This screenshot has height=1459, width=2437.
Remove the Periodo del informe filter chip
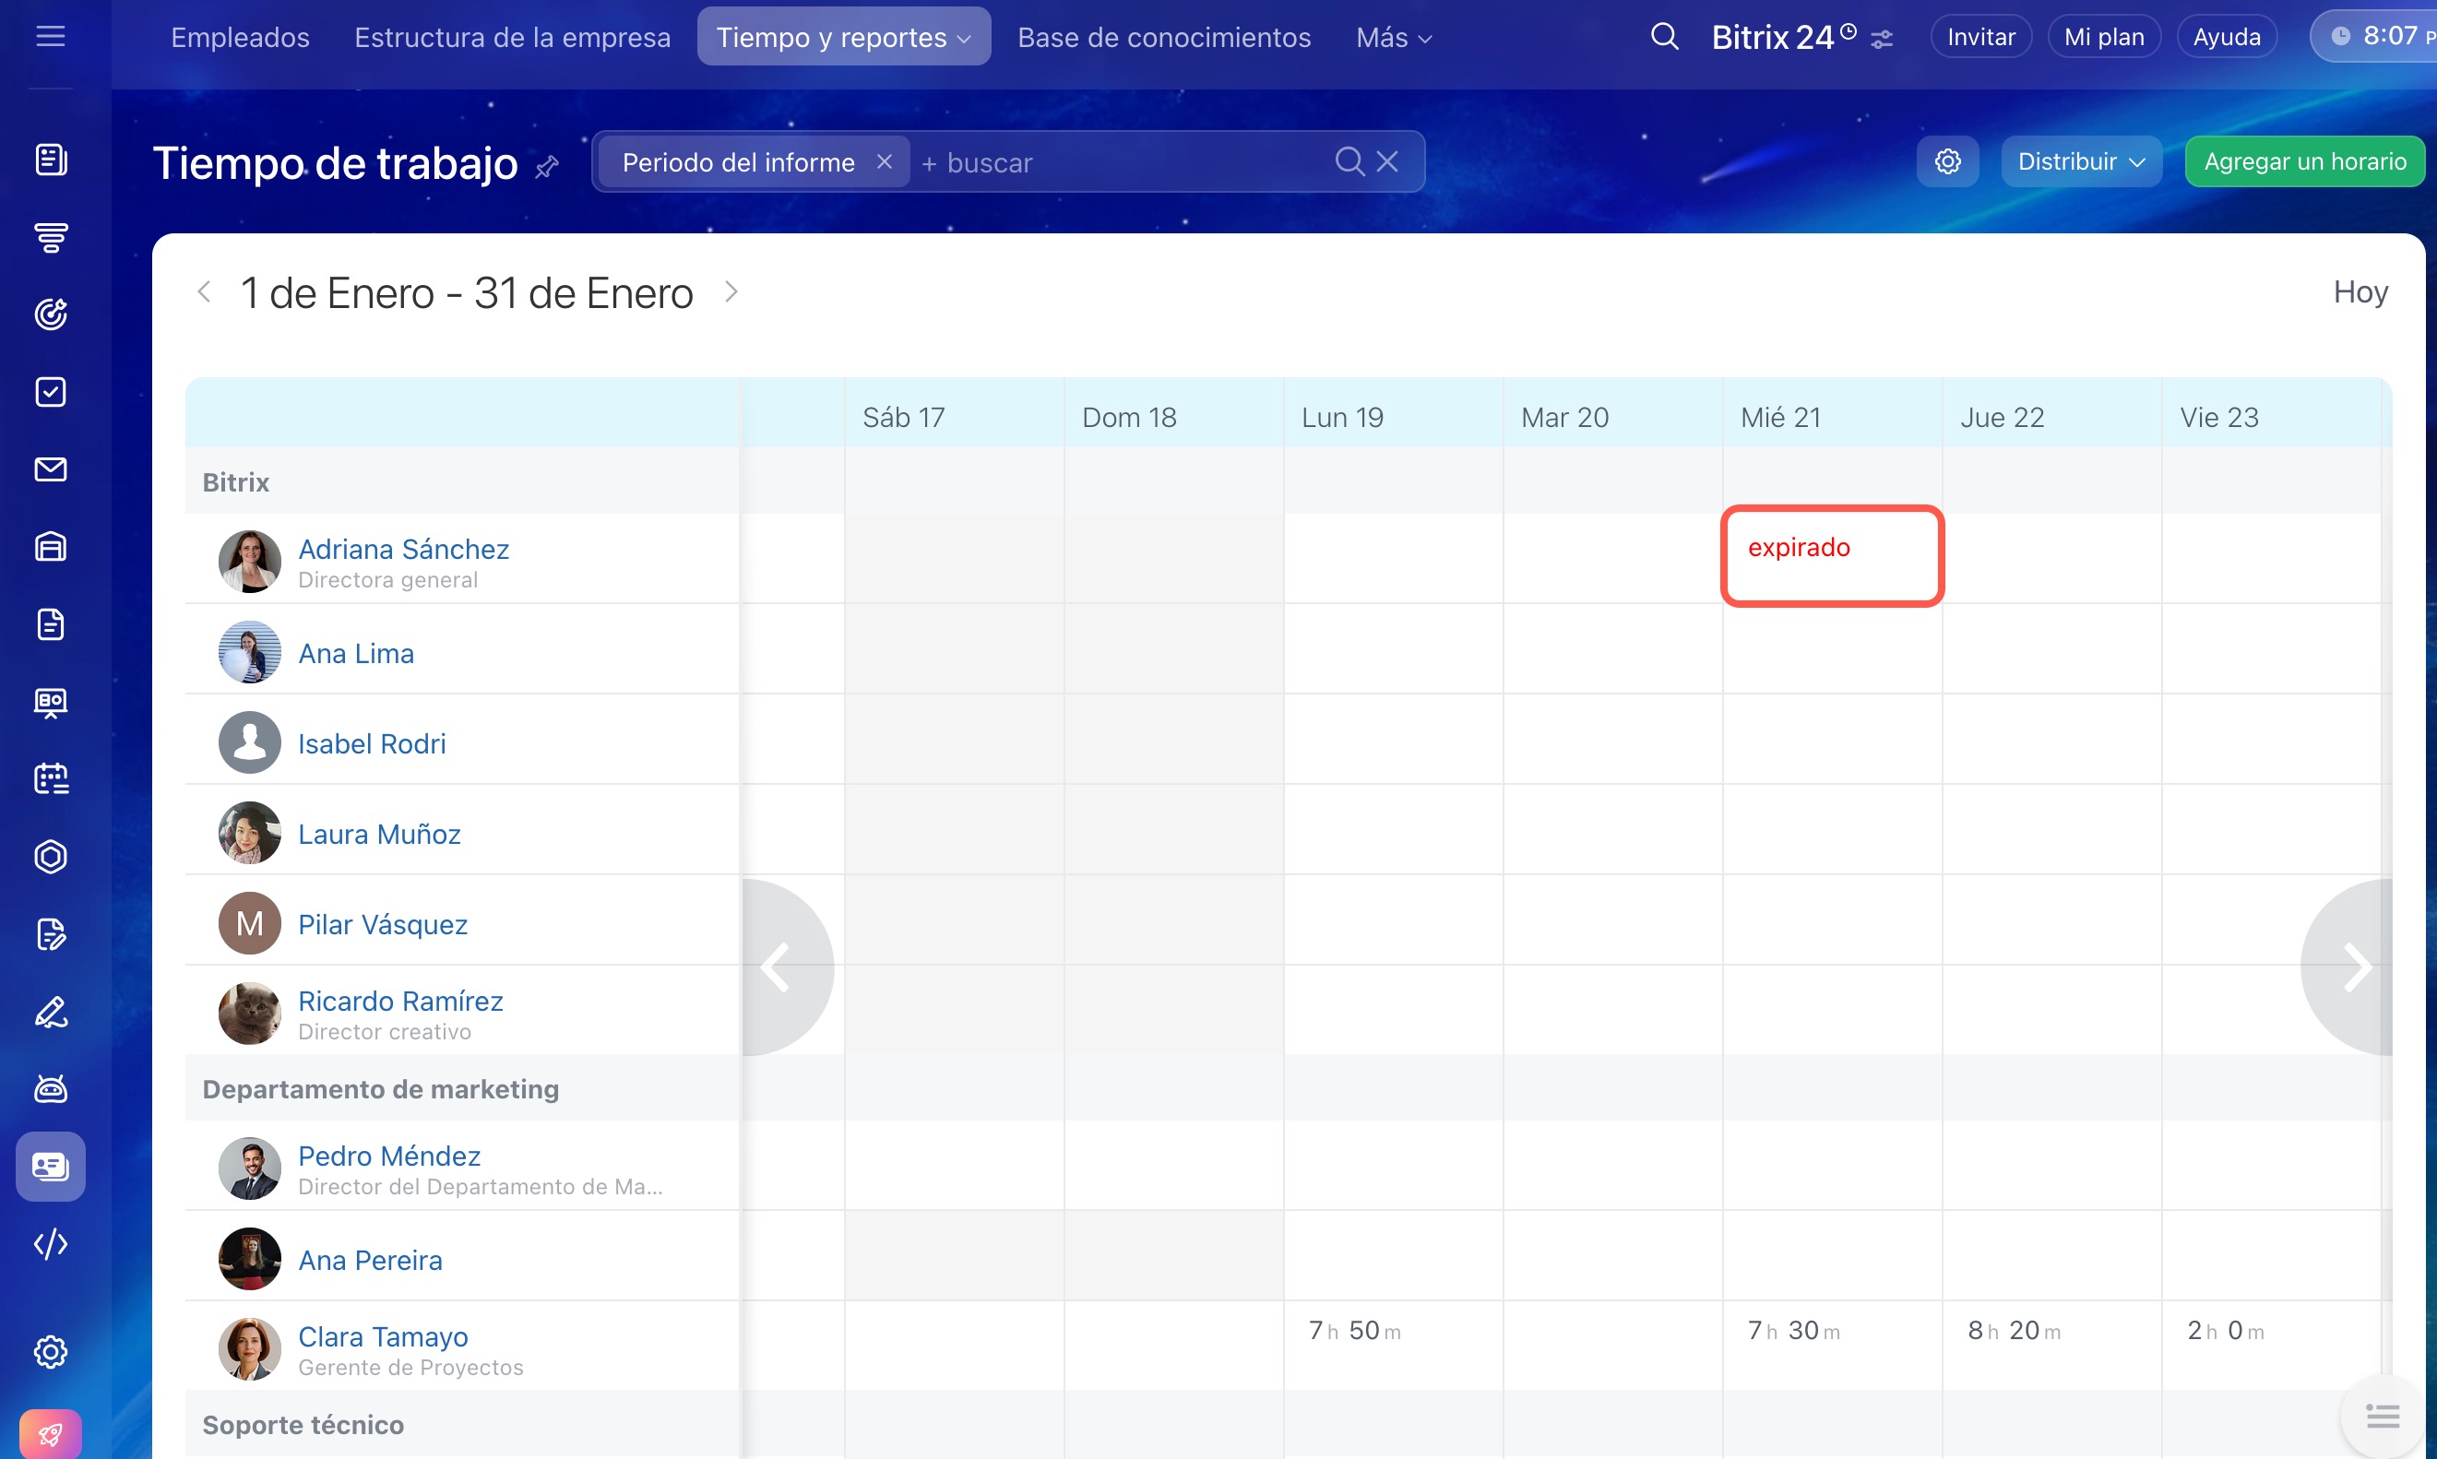884,162
